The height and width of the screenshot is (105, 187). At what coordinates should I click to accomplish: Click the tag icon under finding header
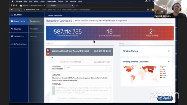(52, 58)
